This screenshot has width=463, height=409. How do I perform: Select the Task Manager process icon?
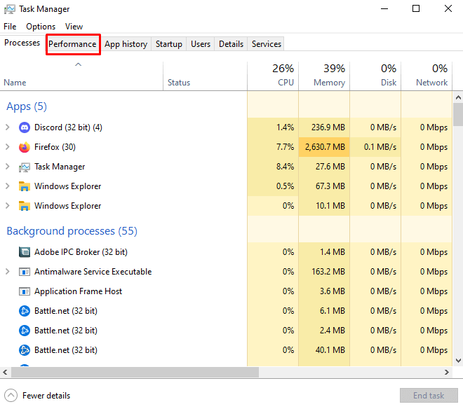pyautogui.click(x=25, y=167)
